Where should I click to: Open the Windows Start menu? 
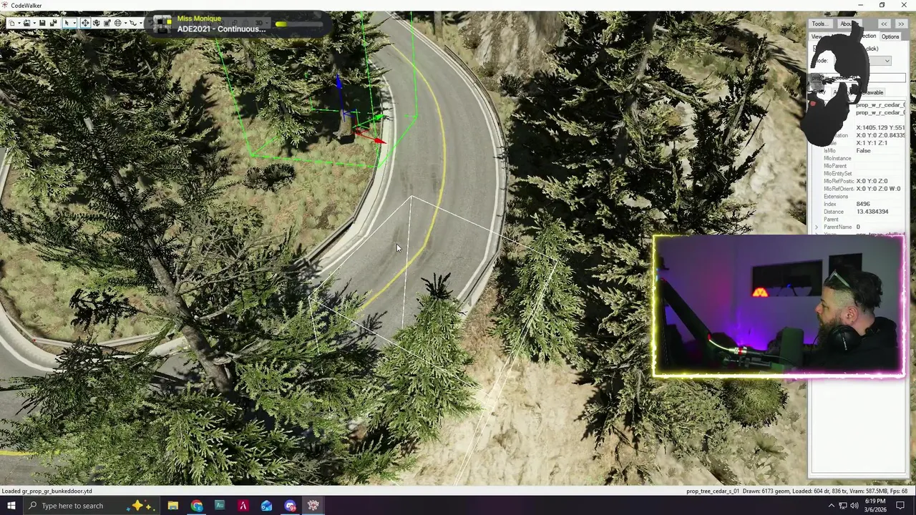(11, 506)
